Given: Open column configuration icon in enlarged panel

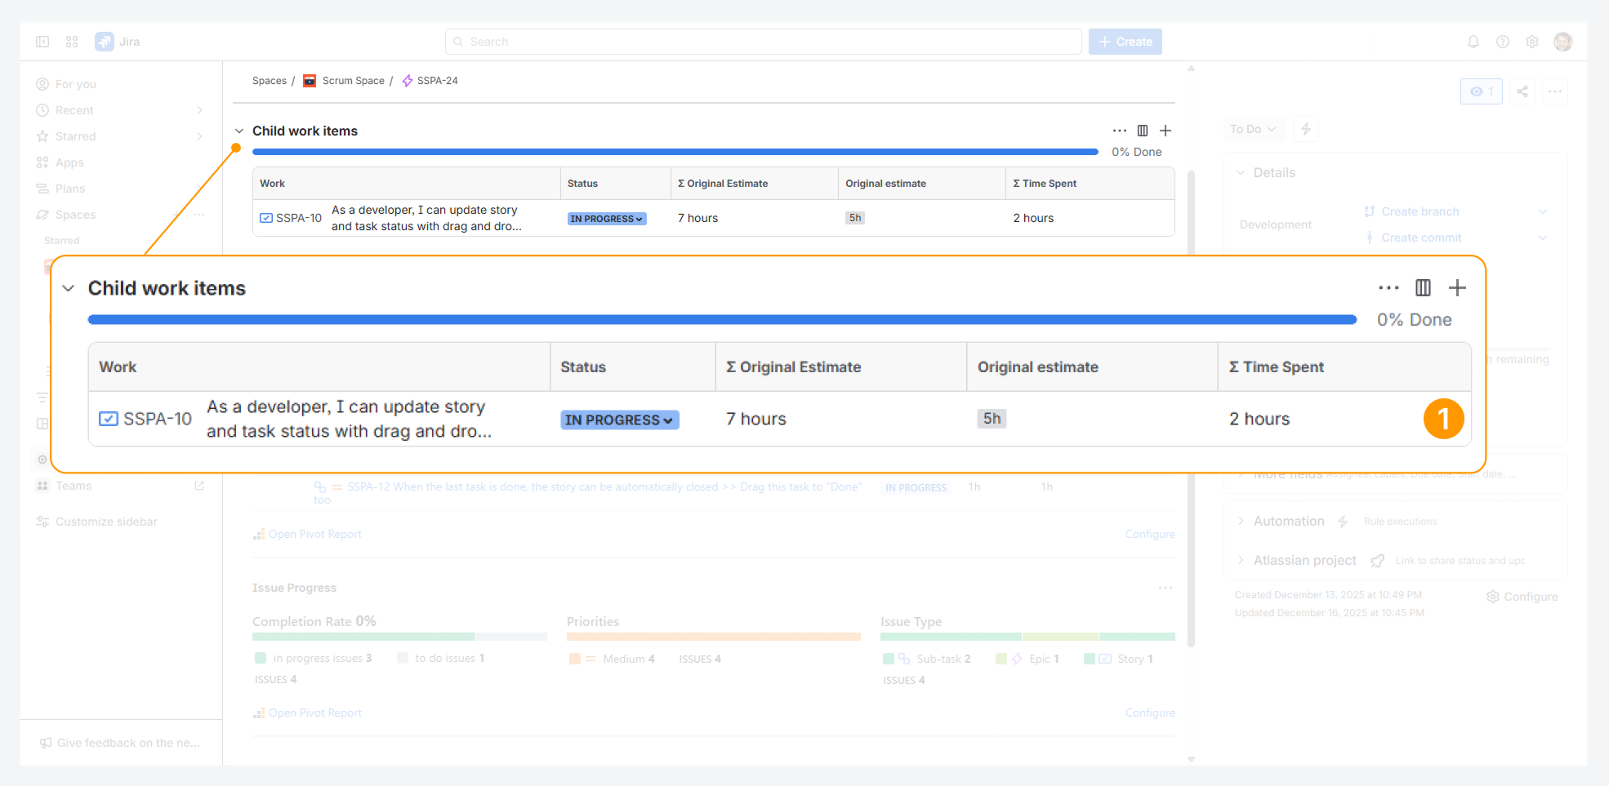Looking at the screenshot, I should (1423, 288).
